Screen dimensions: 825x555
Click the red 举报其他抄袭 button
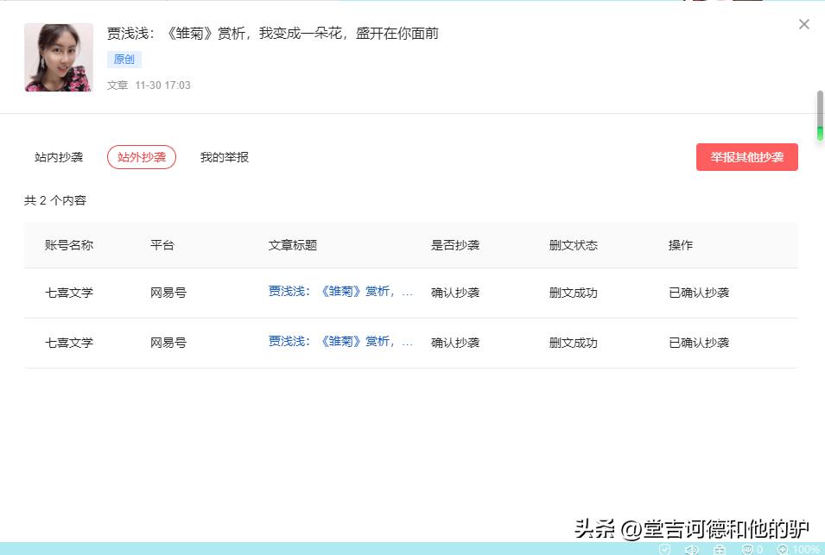747,156
